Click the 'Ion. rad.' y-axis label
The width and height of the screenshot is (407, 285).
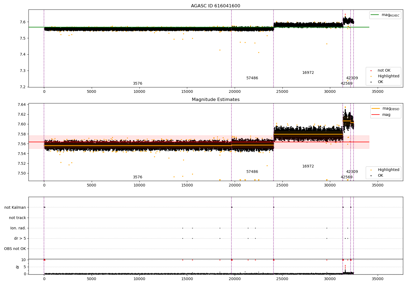pos(18,228)
